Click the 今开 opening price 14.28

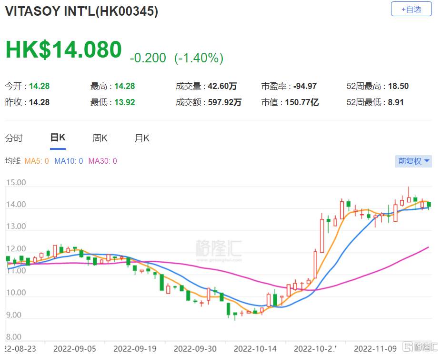tap(40, 86)
